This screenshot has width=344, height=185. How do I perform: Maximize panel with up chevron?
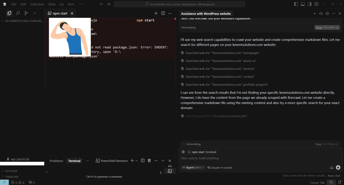(163, 161)
